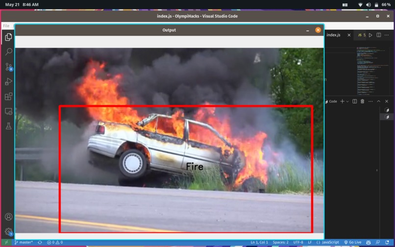Kill terminal using trash icon
This screenshot has height=247, width=395.
pos(362,101)
